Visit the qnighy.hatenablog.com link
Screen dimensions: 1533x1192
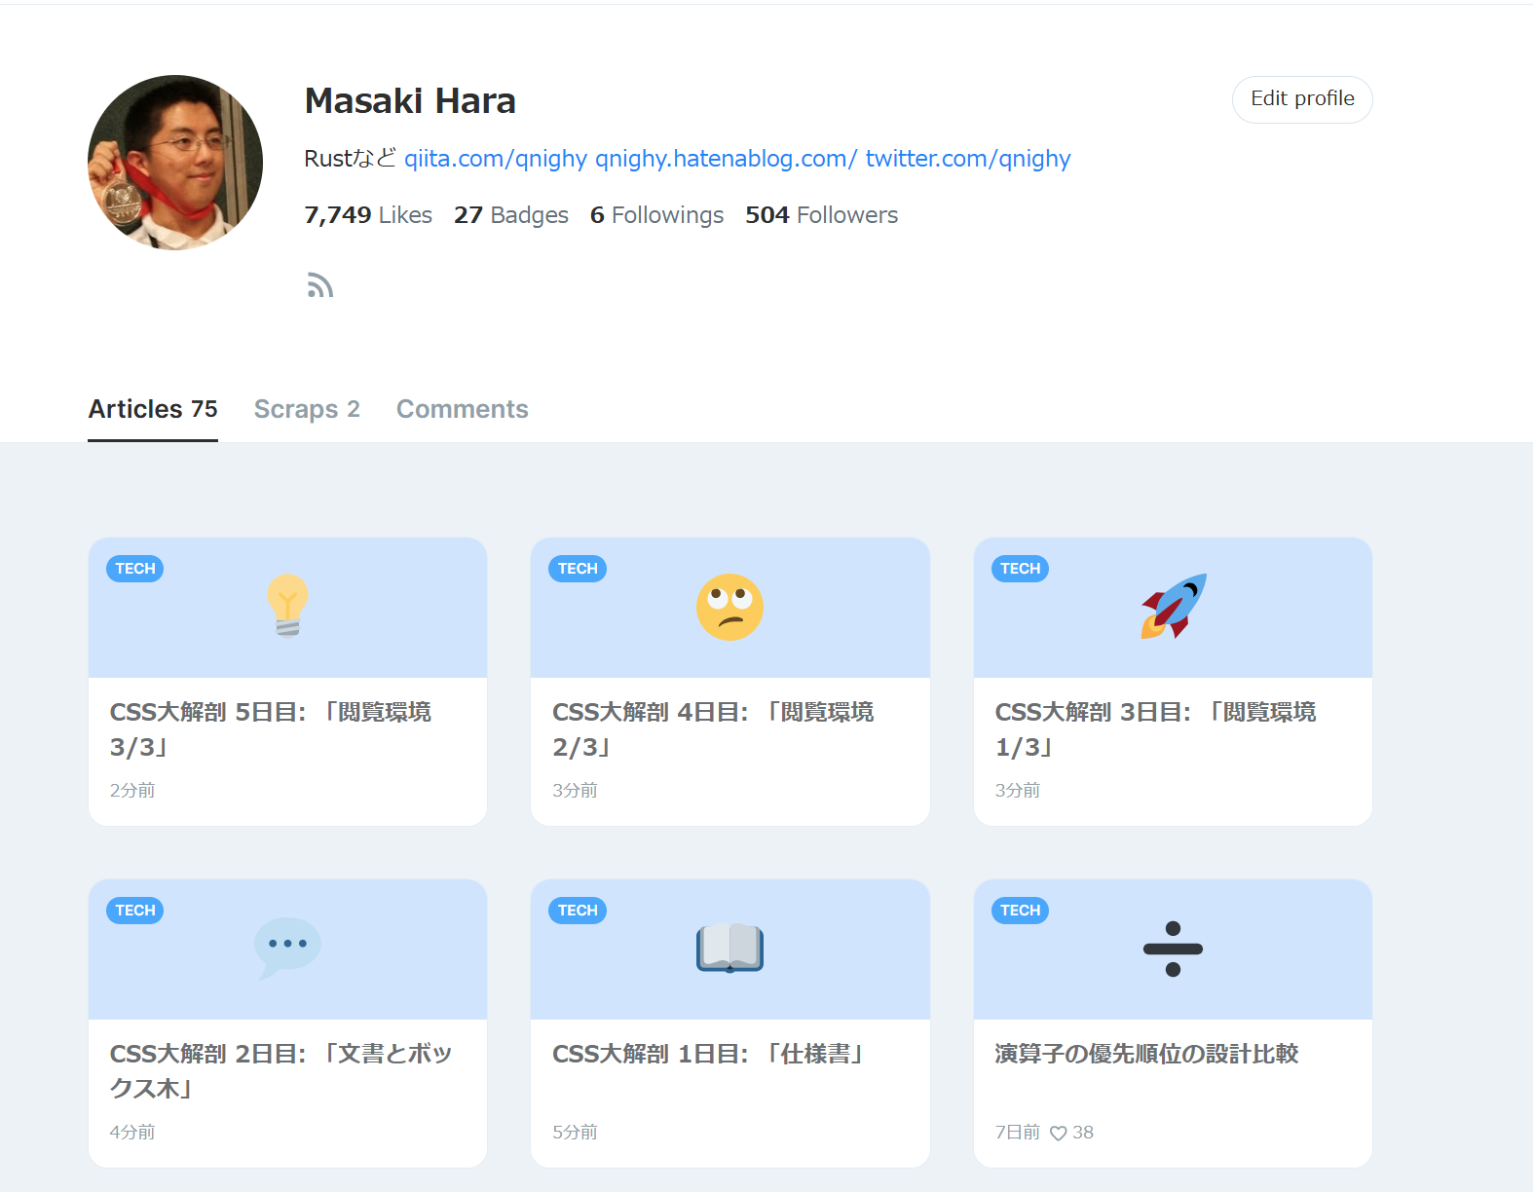(x=726, y=159)
